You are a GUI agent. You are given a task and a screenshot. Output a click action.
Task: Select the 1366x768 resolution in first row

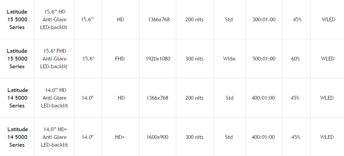[159, 20]
